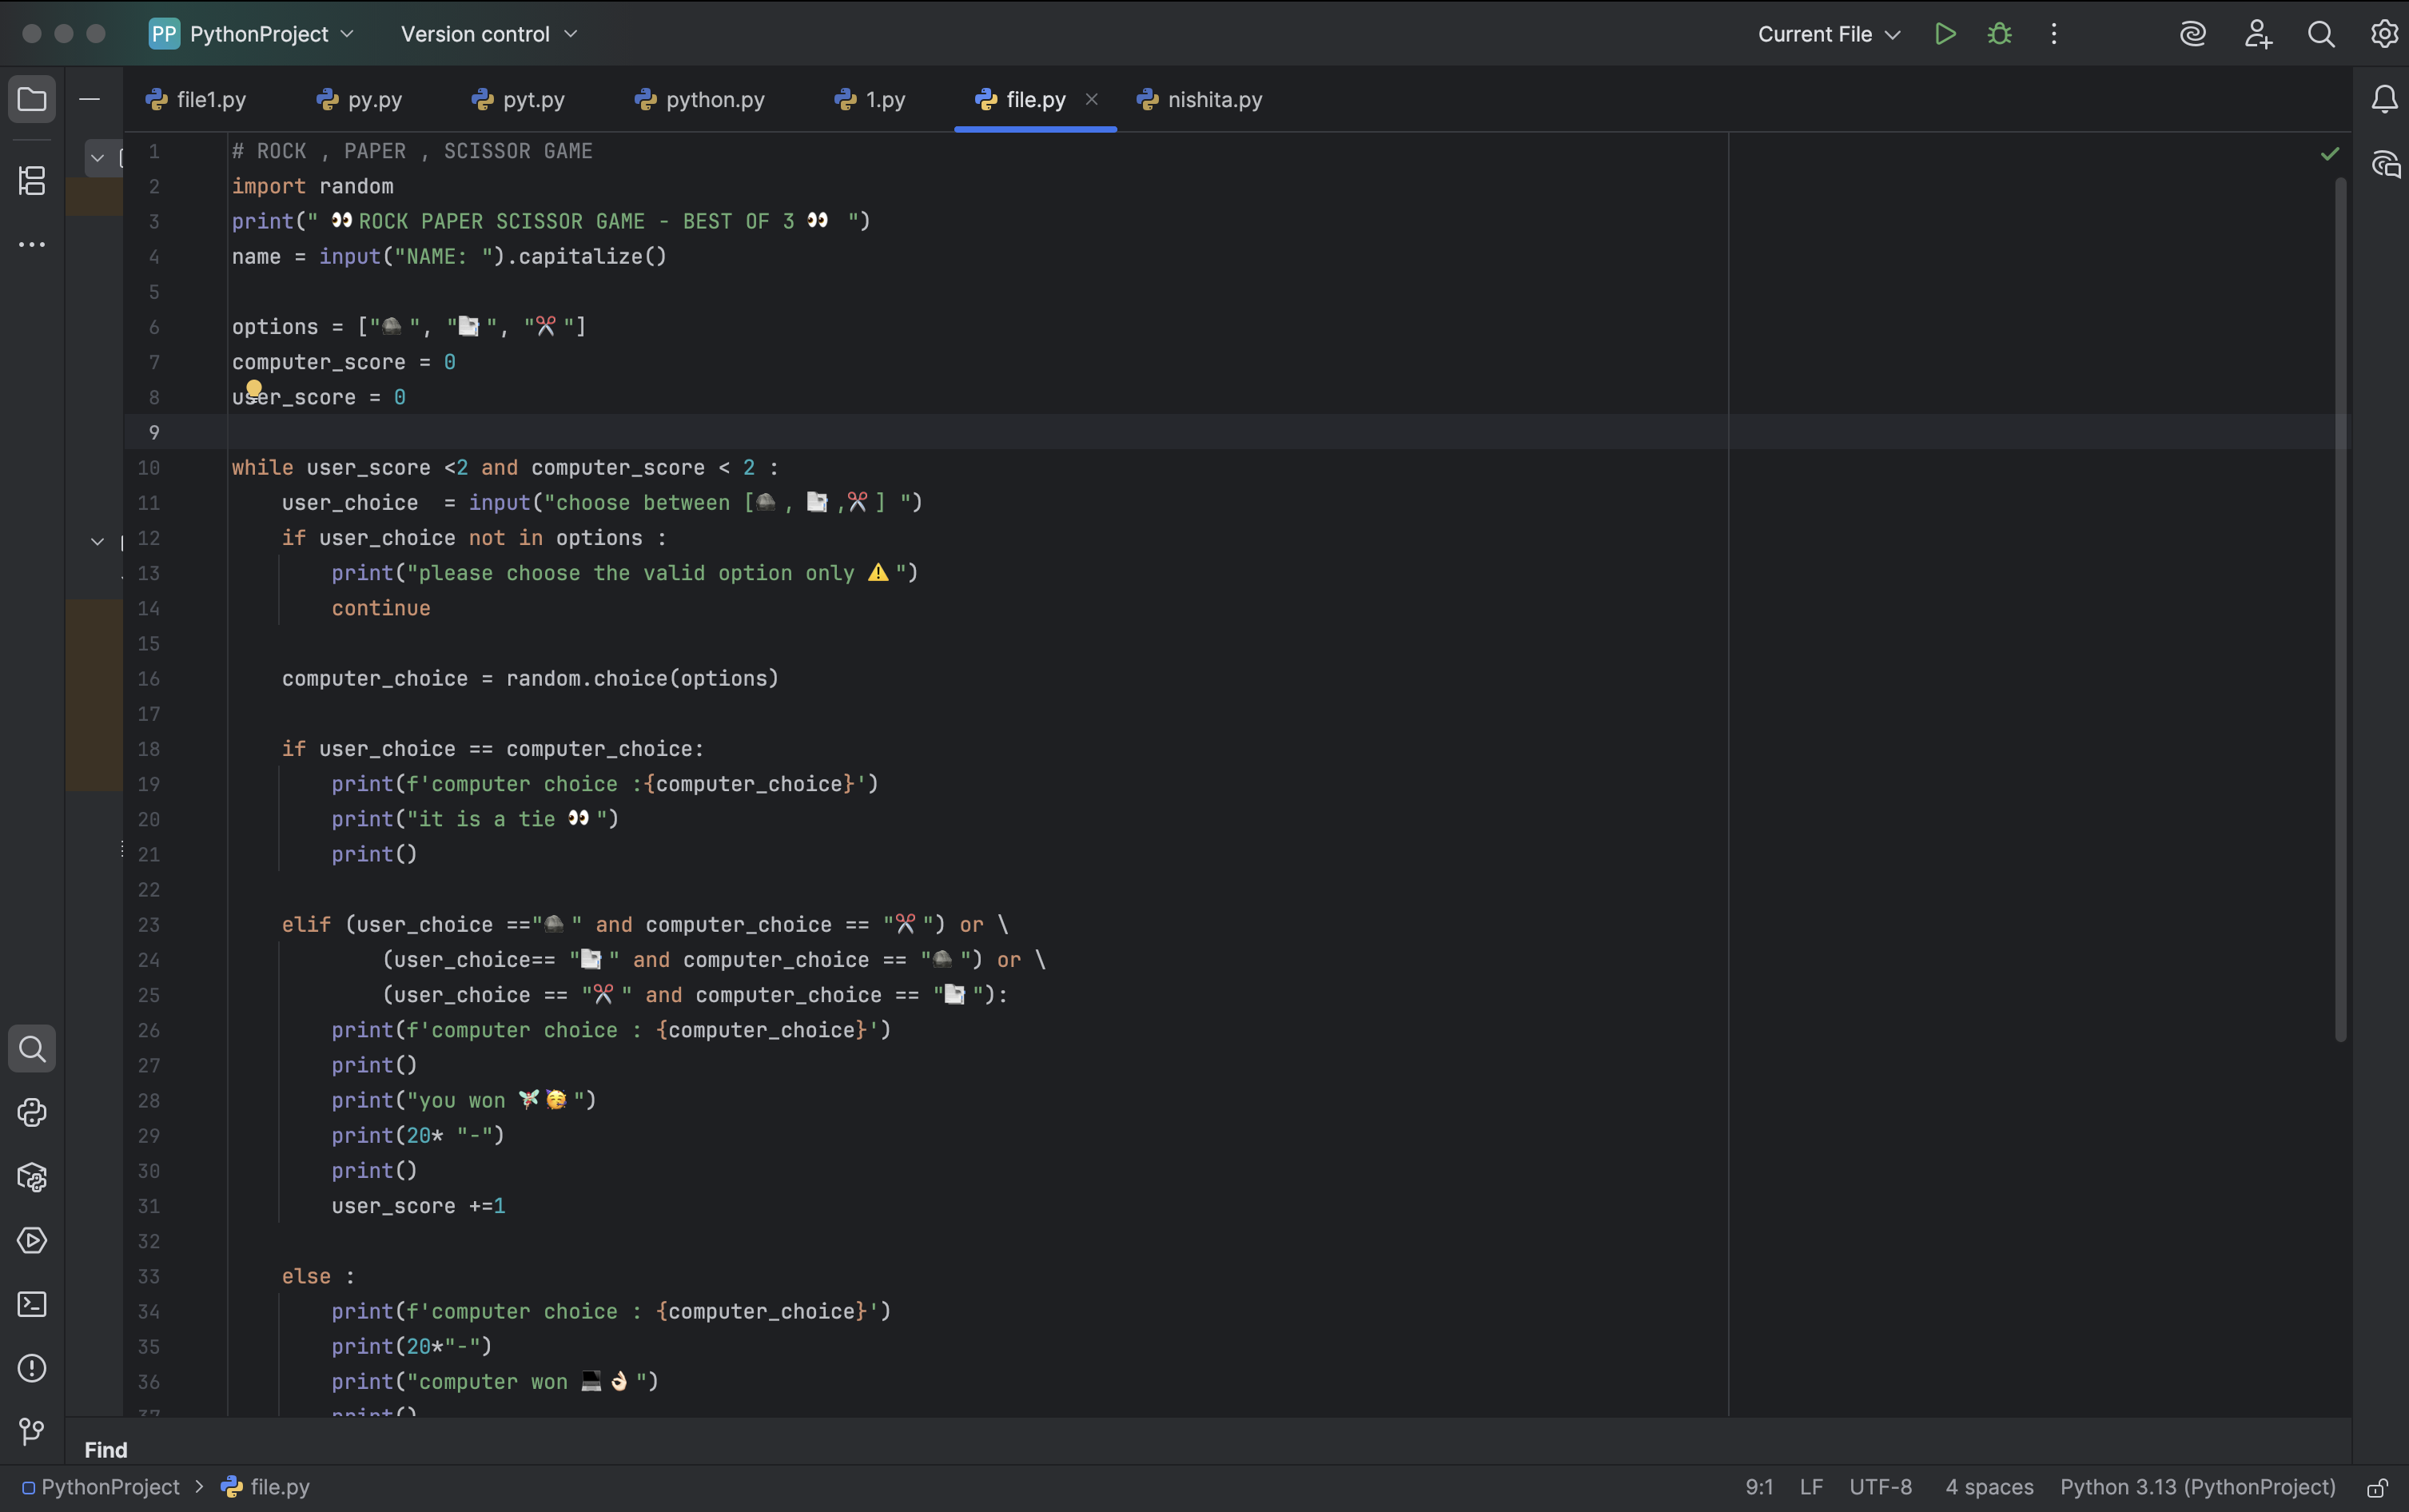Image resolution: width=2409 pixels, height=1512 pixels.
Task: Open the Git version control tool window
Action: (32, 1432)
